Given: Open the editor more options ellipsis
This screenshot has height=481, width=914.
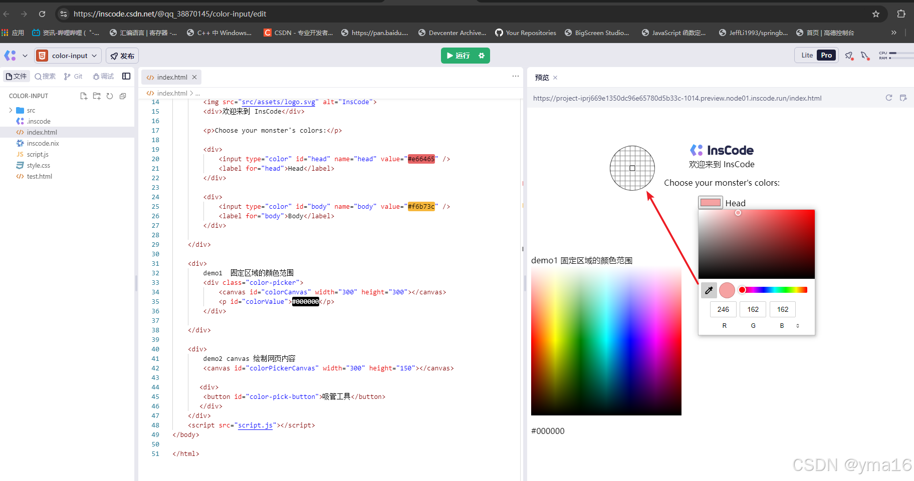Looking at the screenshot, I should tap(515, 76).
